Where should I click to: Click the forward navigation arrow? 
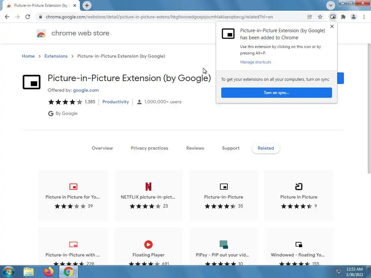[17, 17]
